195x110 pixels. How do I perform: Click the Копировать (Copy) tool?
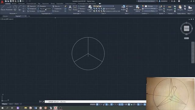click(32, 9)
